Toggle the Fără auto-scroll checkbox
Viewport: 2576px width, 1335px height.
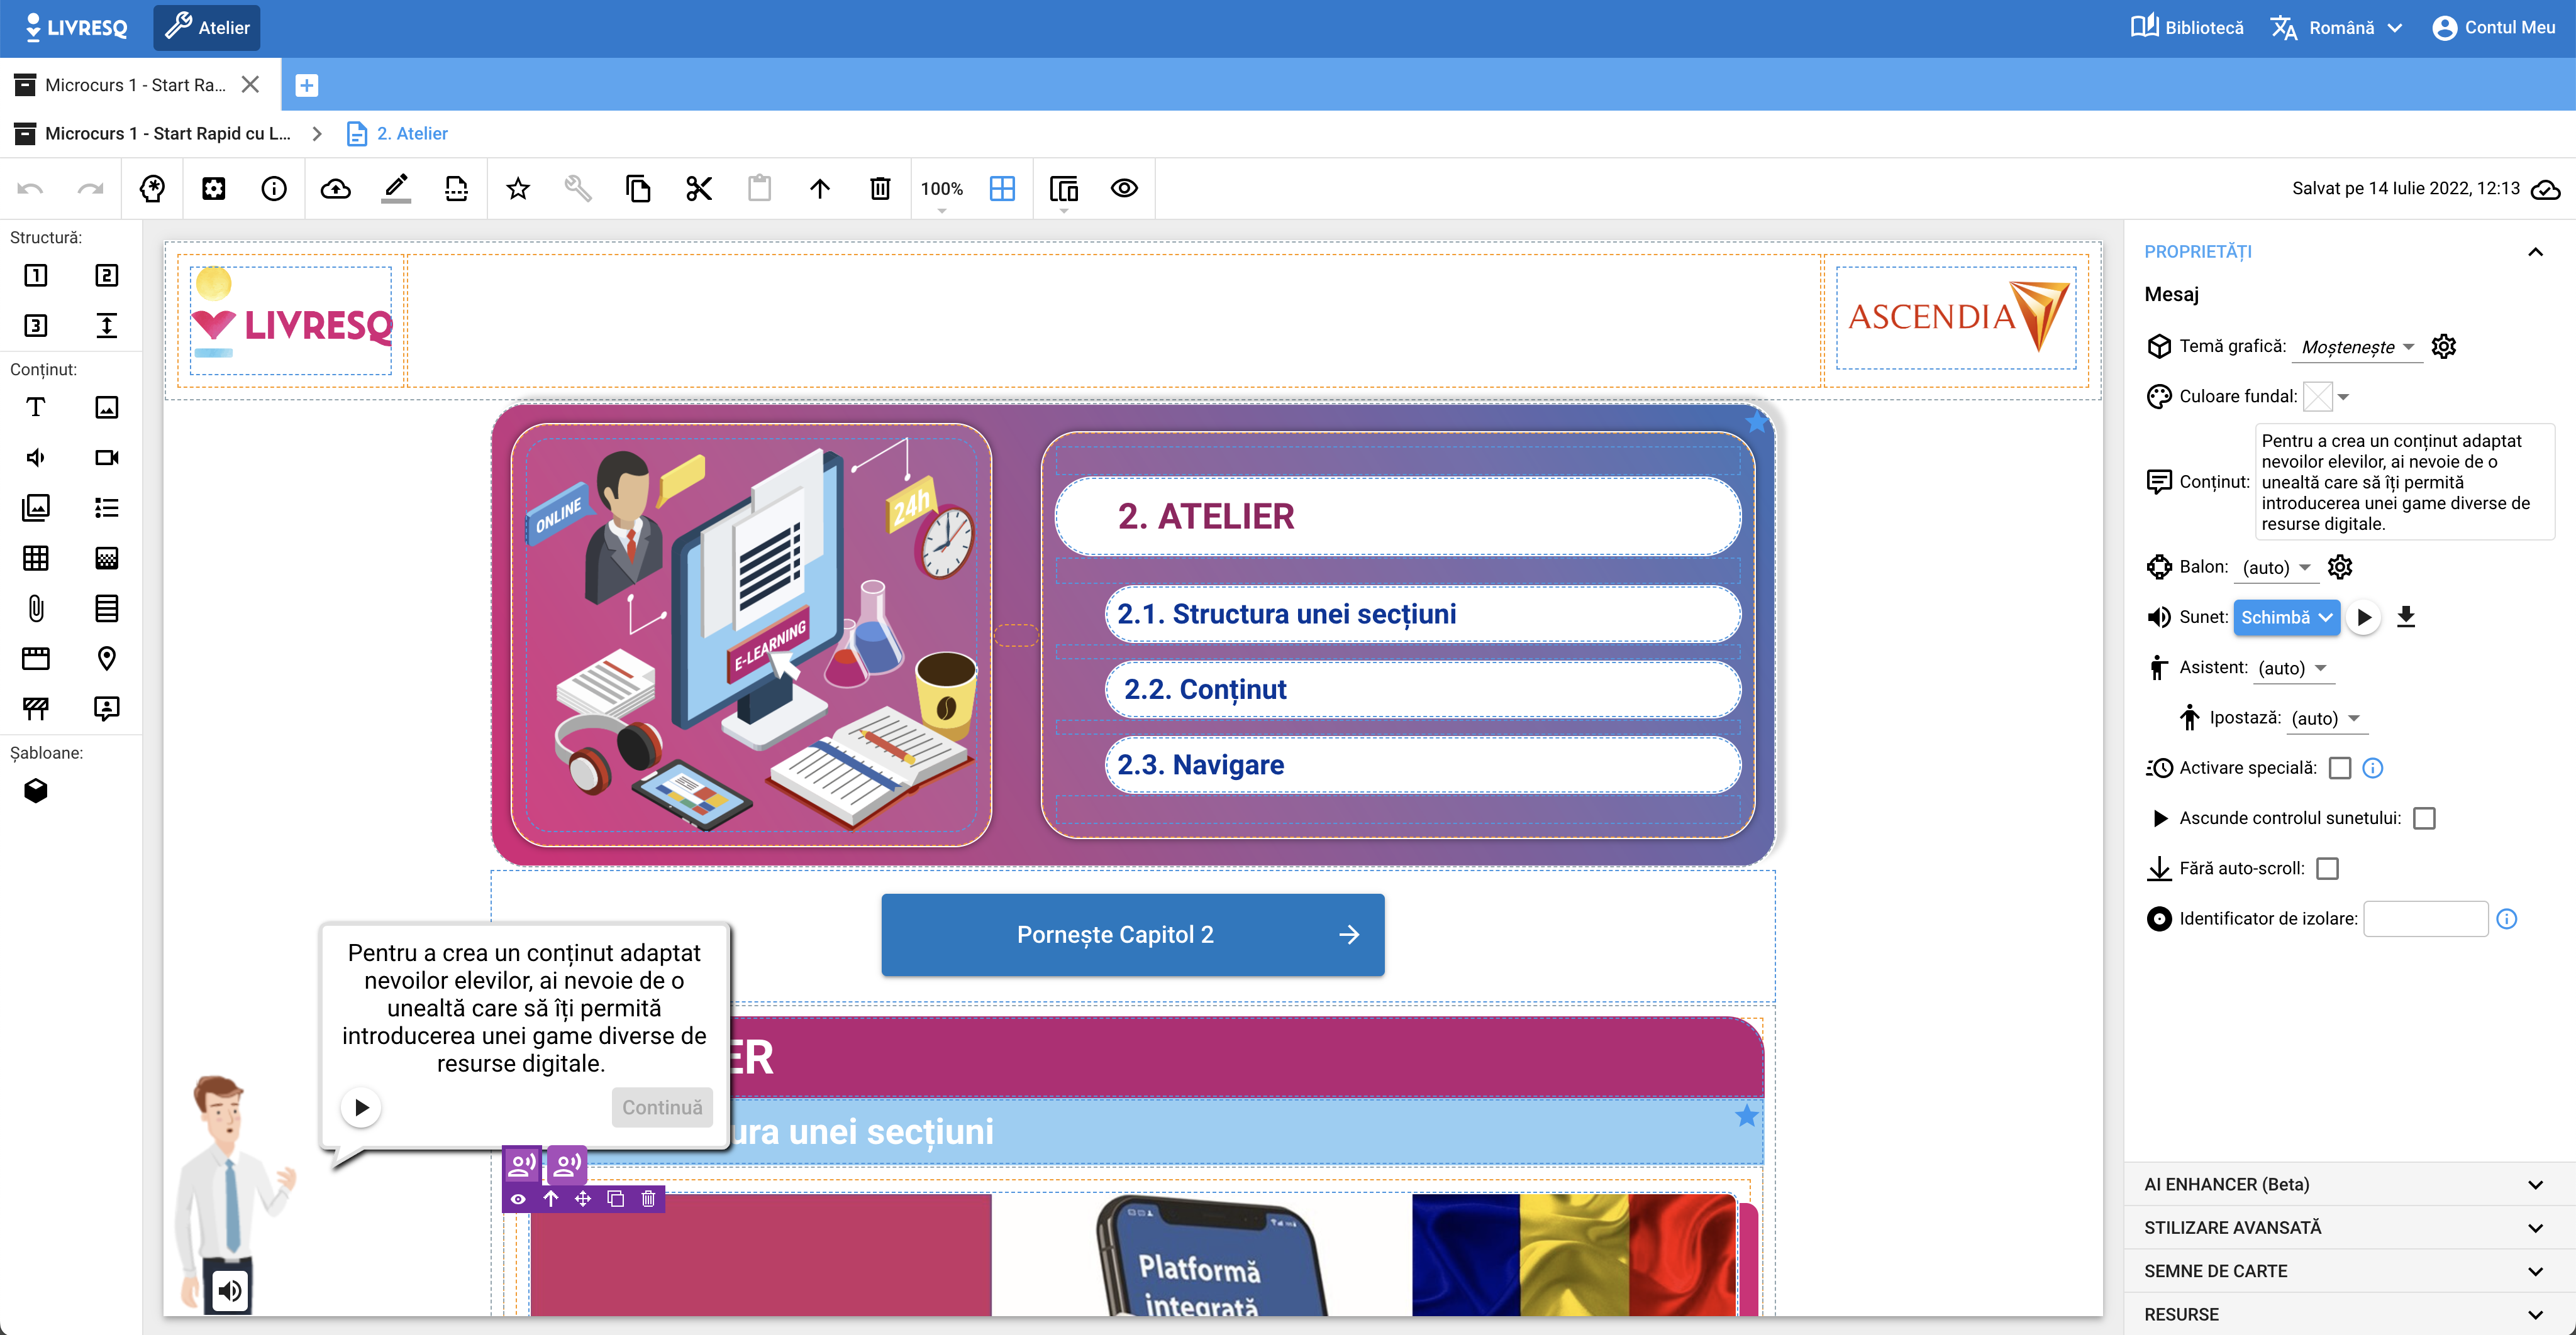(2327, 869)
